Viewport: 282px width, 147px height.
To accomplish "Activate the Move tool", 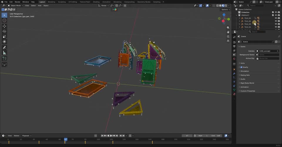I will pos(4,26).
